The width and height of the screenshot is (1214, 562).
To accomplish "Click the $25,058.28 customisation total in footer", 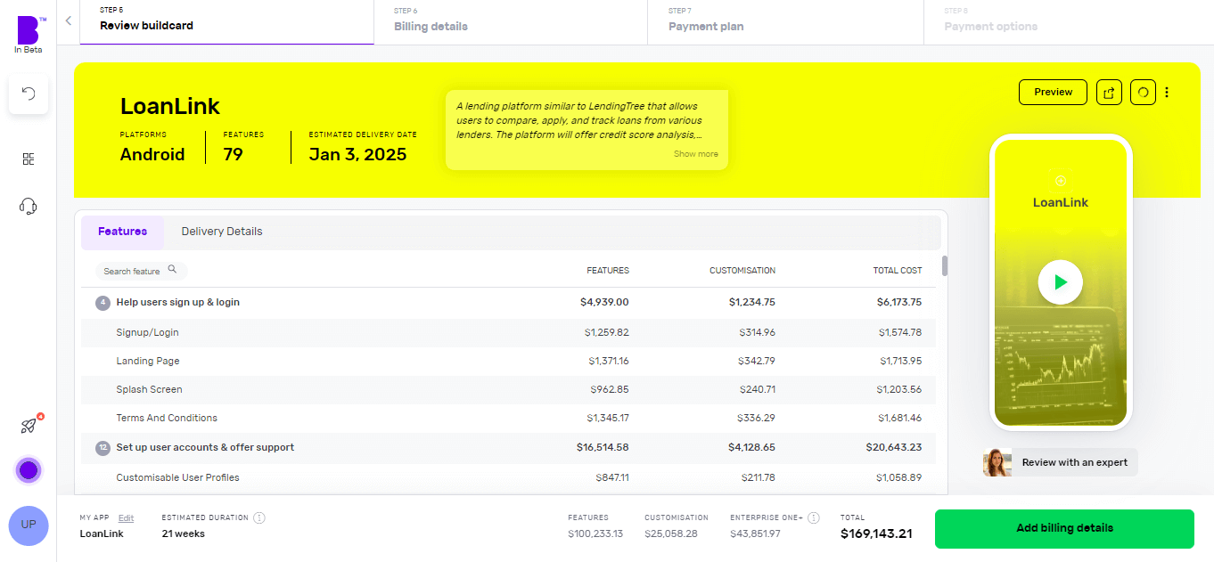I will (671, 534).
